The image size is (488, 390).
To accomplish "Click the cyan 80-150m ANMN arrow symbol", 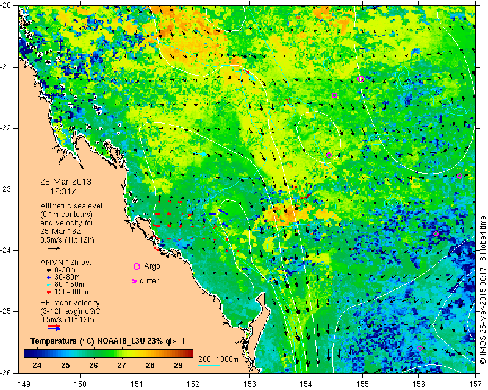I will click(48, 285).
